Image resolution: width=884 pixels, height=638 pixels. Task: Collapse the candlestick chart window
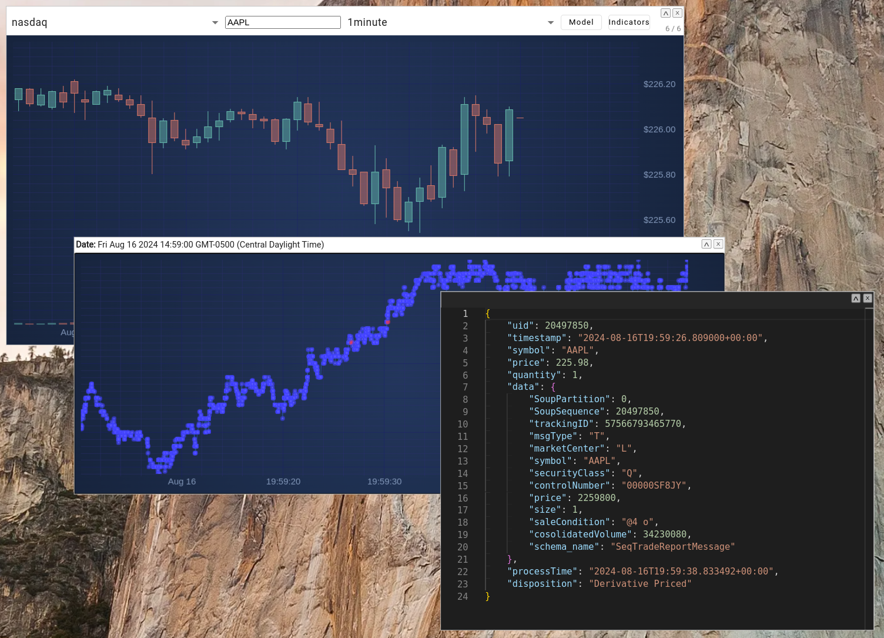[665, 13]
